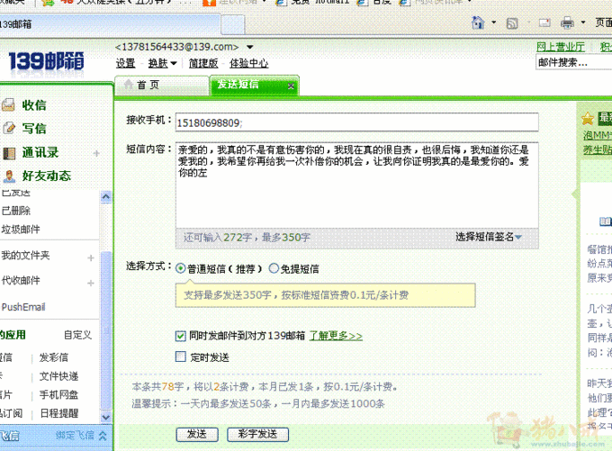
Task: Switch to the 首页 tab
Action: point(162,85)
